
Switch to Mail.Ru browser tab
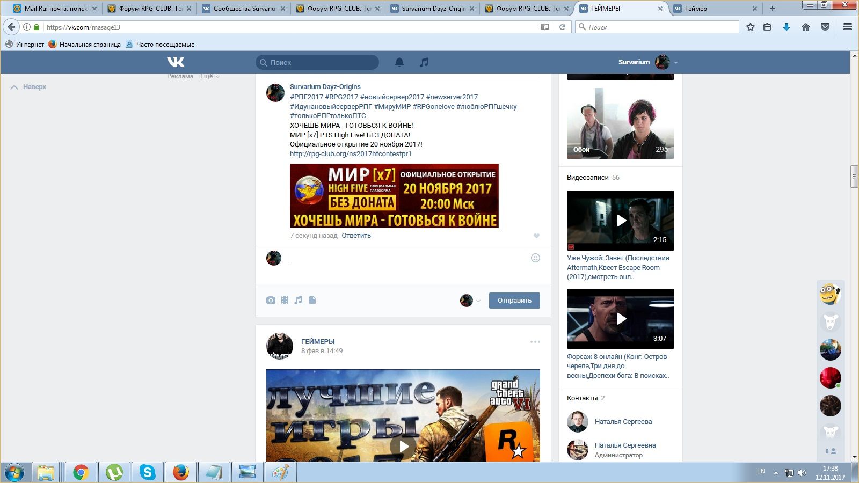pos(54,9)
